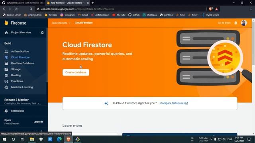Open Extensions in the sidebar

click(18, 111)
